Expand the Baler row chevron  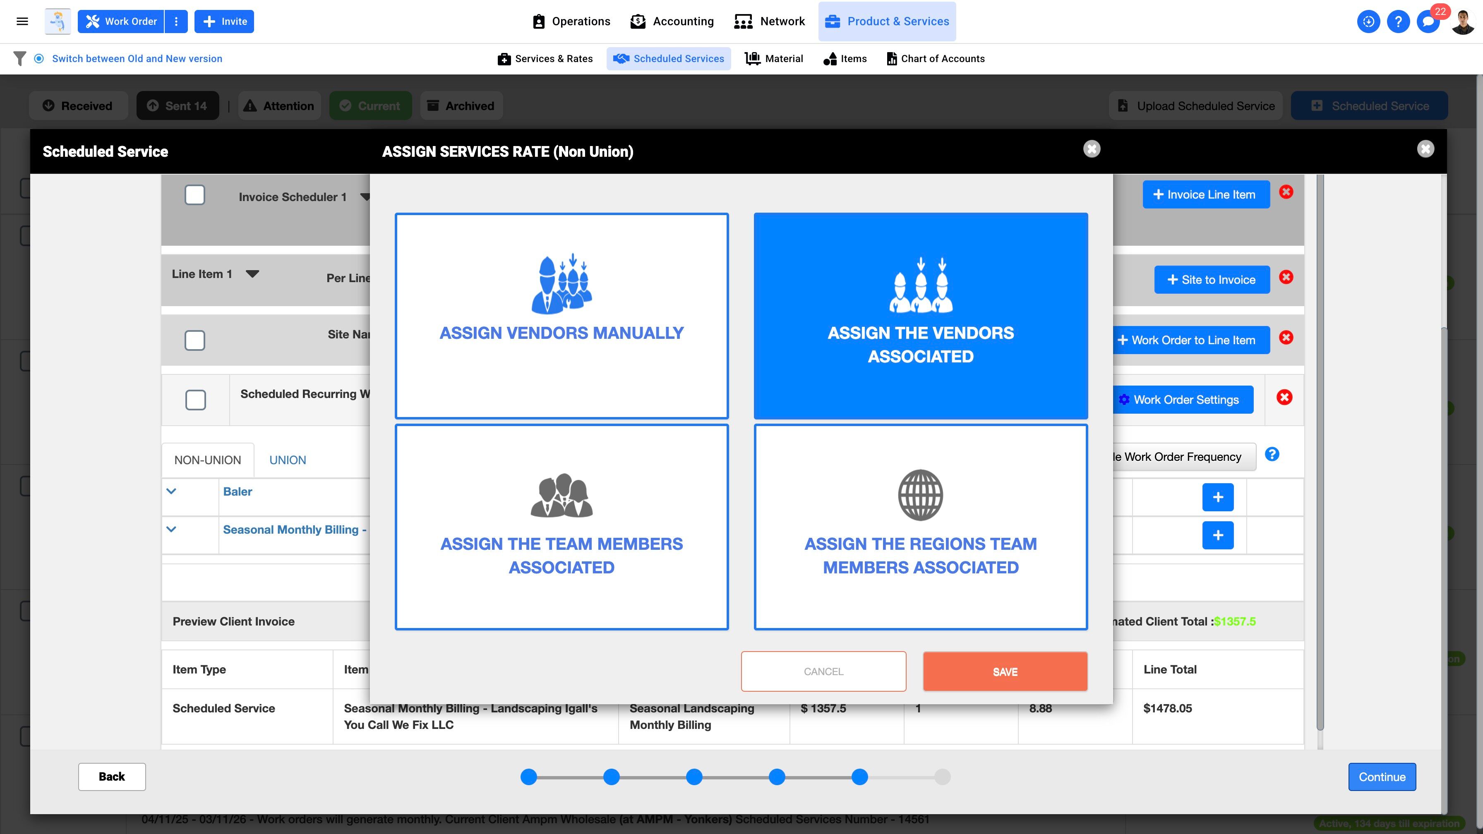pos(171,491)
